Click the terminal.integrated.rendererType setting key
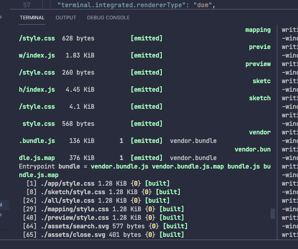Viewport: 298px width, 249px height. 121,5
